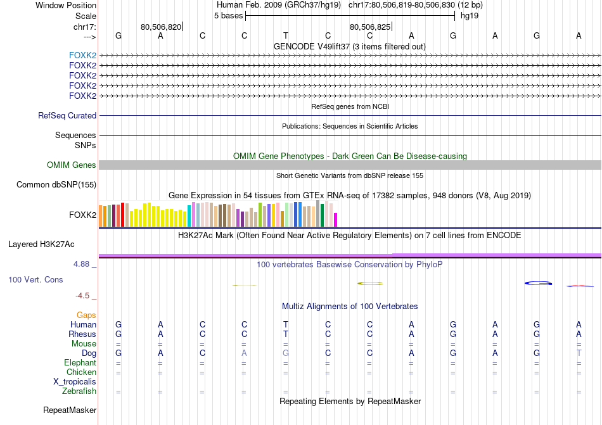Click the T base in the Rhesus row
The width and height of the screenshot is (602, 425).
(x=286, y=334)
